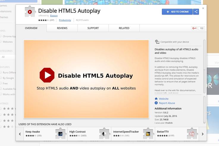Click the InternetSpeedTracker puzzle icon
219x146 pixels.
148,134
